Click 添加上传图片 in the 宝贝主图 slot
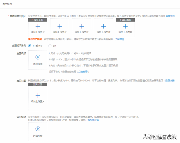Screen dimensions: 180x143 tap(38, 32)
